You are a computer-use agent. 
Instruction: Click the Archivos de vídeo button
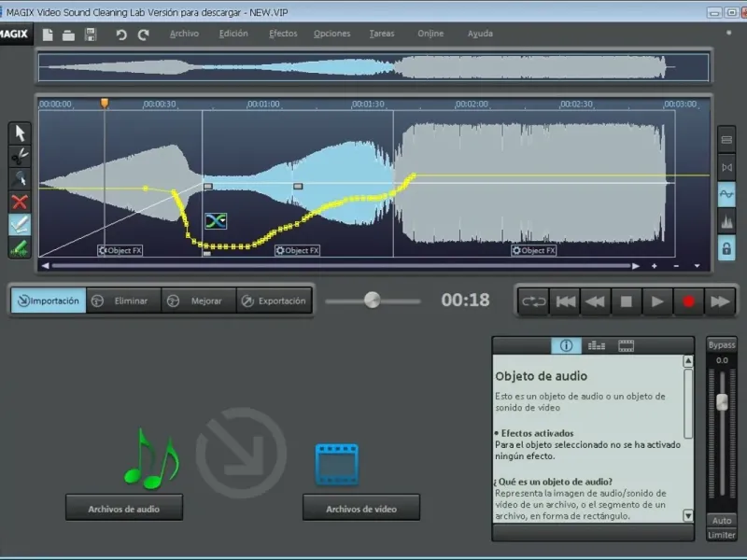(x=361, y=508)
